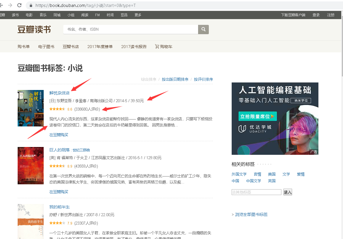Click the 美国 tag
343x239 pixels.
272,174
